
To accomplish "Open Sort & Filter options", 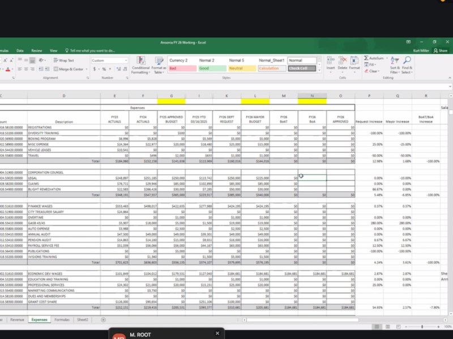I will (x=395, y=65).
